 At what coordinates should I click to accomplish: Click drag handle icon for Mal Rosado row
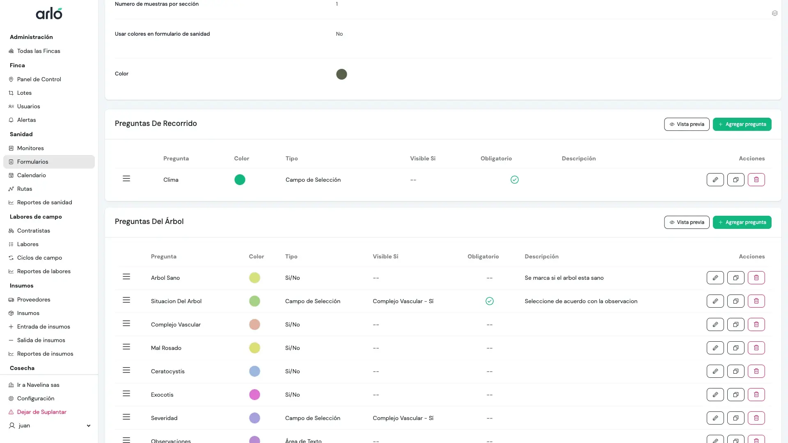[x=126, y=347]
